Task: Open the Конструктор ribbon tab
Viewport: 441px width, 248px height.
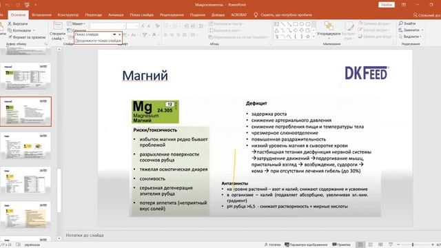Action: [x=68, y=15]
